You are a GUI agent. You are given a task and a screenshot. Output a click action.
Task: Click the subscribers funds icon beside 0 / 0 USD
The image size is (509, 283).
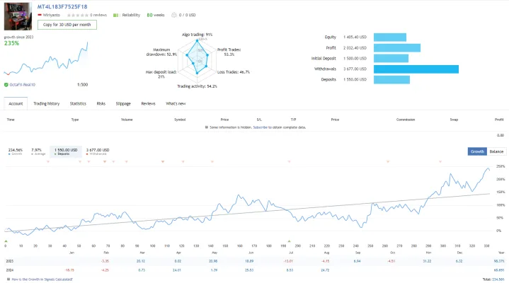click(x=174, y=15)
